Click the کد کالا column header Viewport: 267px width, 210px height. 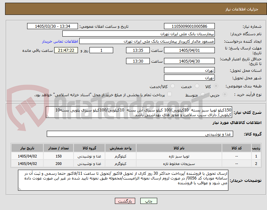coord(237,148)
